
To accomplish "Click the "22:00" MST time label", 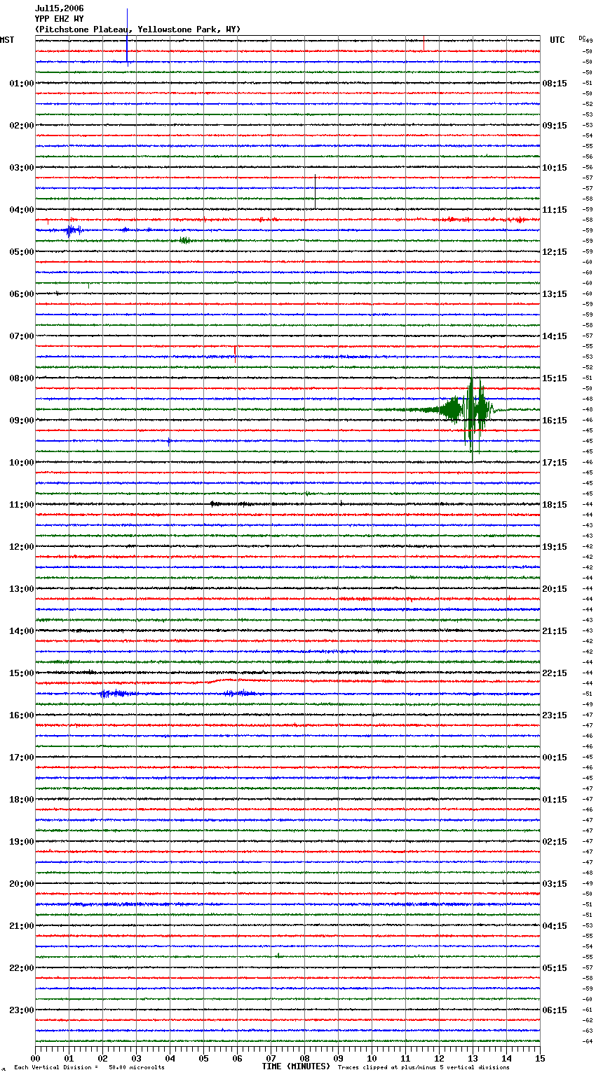I will coord(22,968).
